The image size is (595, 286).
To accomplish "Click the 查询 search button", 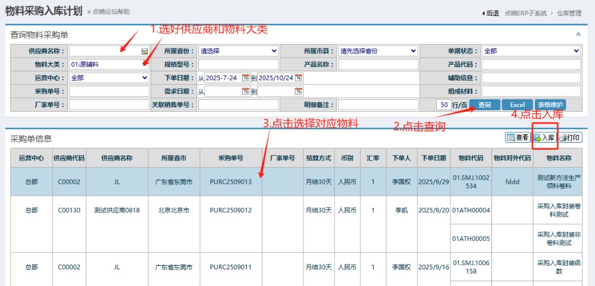I will (484, 105).
